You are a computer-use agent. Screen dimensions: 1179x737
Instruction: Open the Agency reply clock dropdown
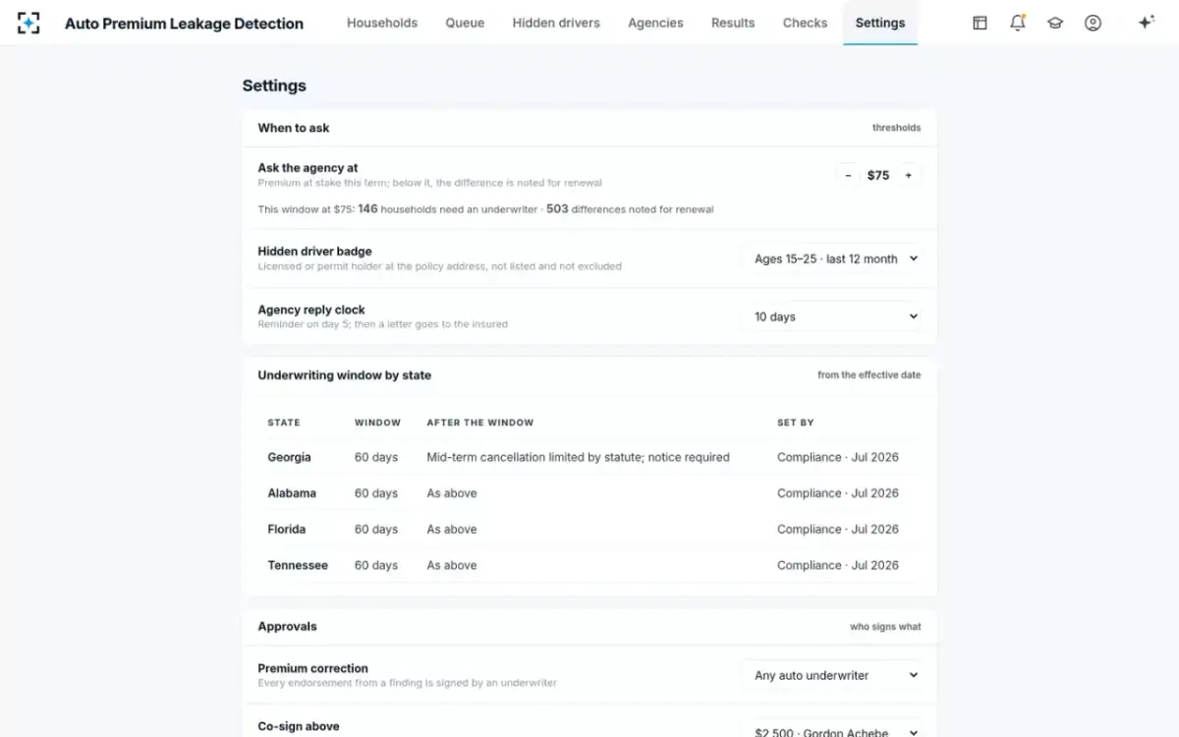click(x=831, y=316)
